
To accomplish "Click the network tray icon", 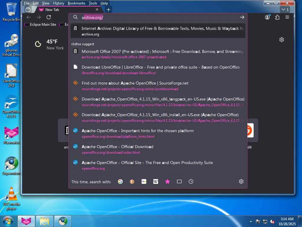I will pos(265,222).
